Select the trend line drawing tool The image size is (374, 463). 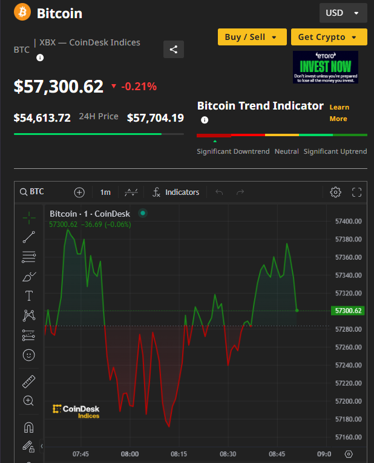pyautogui.click(x=28, y=237)
